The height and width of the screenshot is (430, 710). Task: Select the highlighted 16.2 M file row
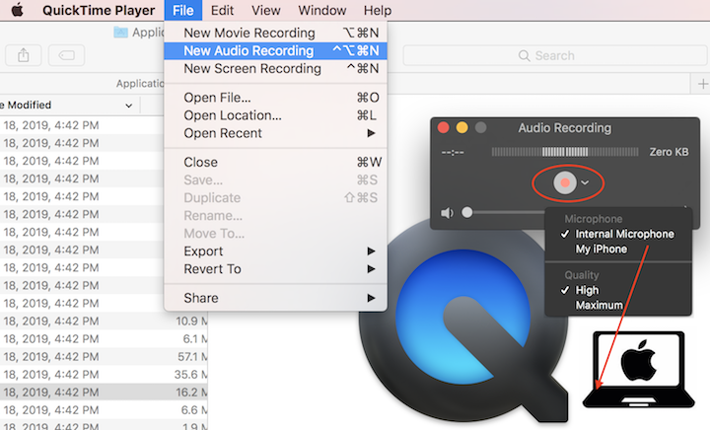point(104,393)
